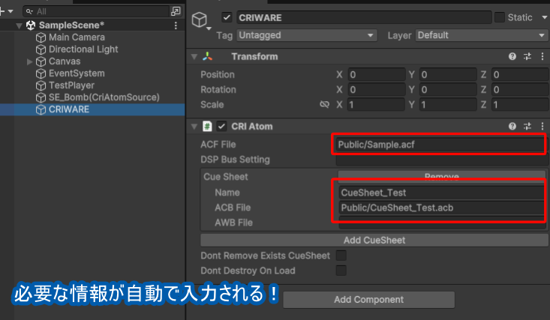Select the TestPlayer object
Image resolution: width=550 pixels, height=320 pixels.
pyautogui.click(x=71, y=85)
